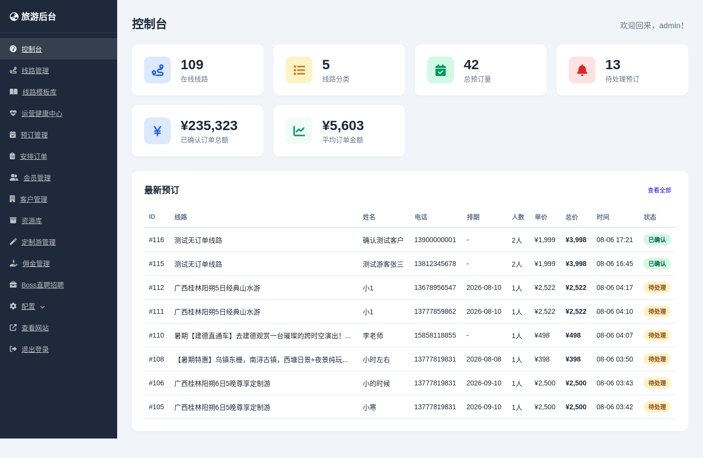Open 安排订单 in the sidebar

click(x=59, y=156)
